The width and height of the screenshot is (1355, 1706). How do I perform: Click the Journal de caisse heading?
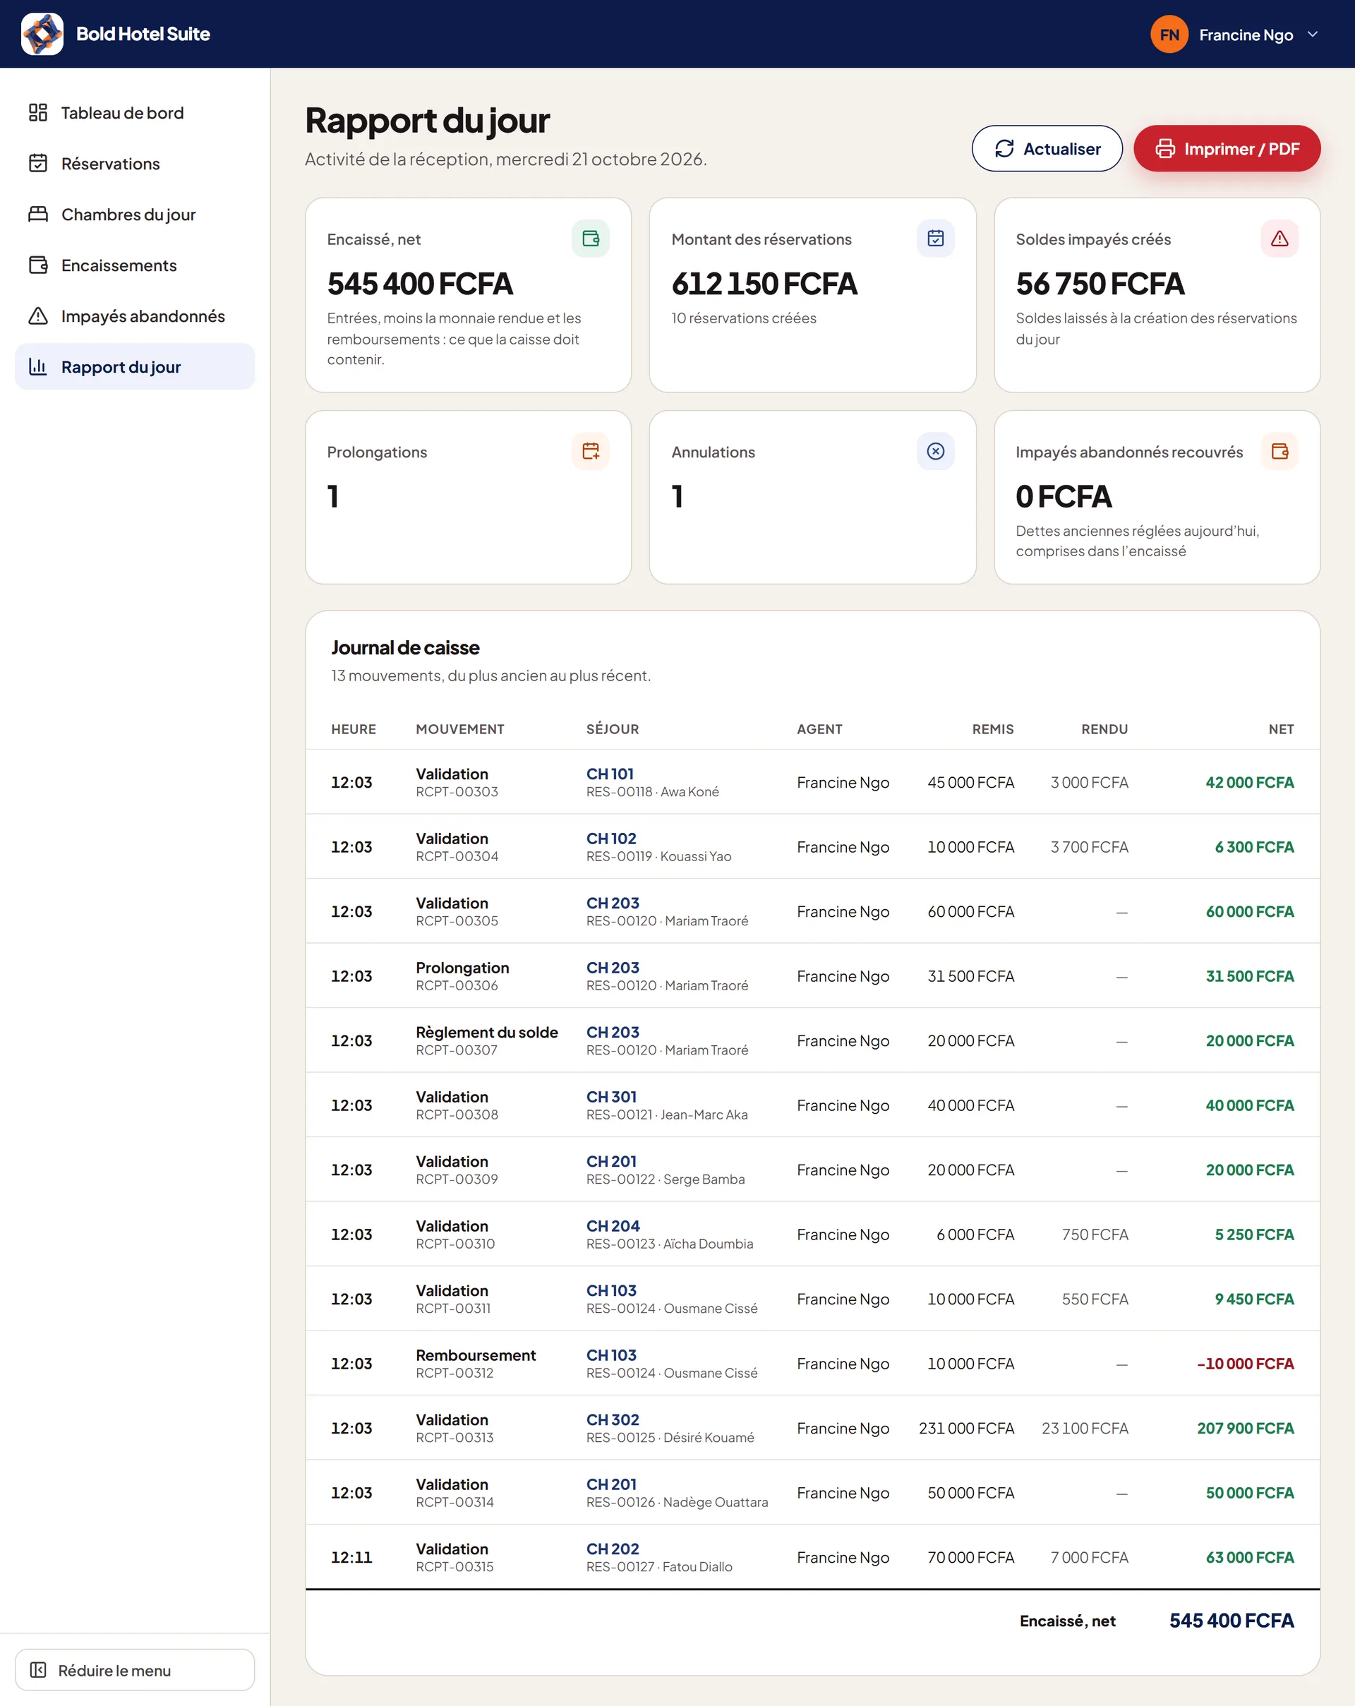pos(405,648)
